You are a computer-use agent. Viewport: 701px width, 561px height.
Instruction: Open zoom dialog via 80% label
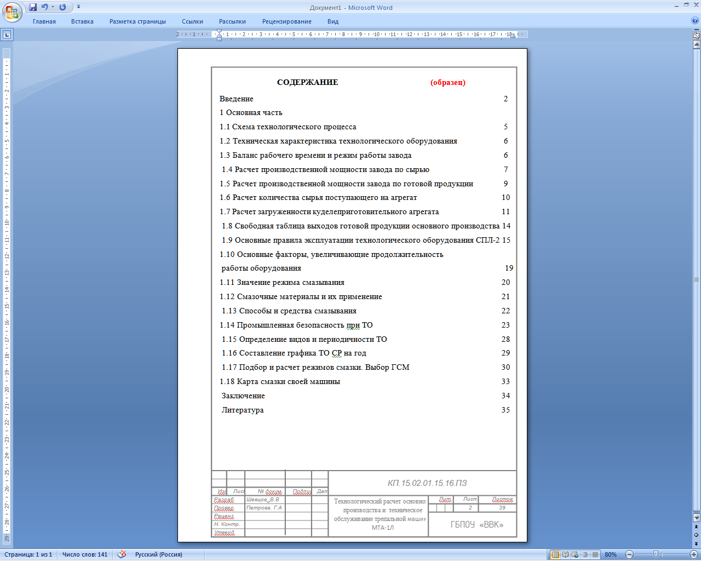coord(611,554)
